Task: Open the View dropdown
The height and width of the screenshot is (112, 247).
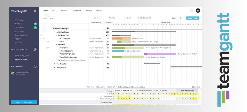Action: (53, 18)
